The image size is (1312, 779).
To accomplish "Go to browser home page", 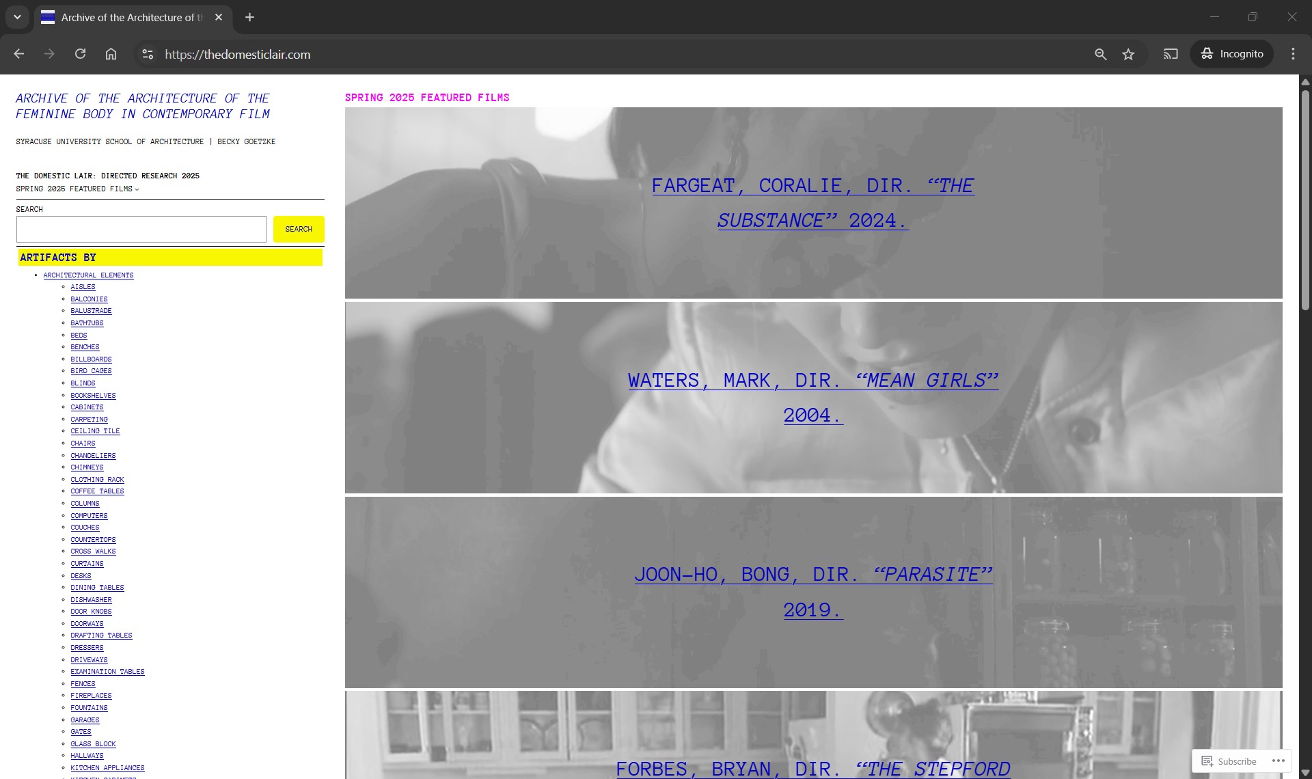I will [x=111, y=54].
